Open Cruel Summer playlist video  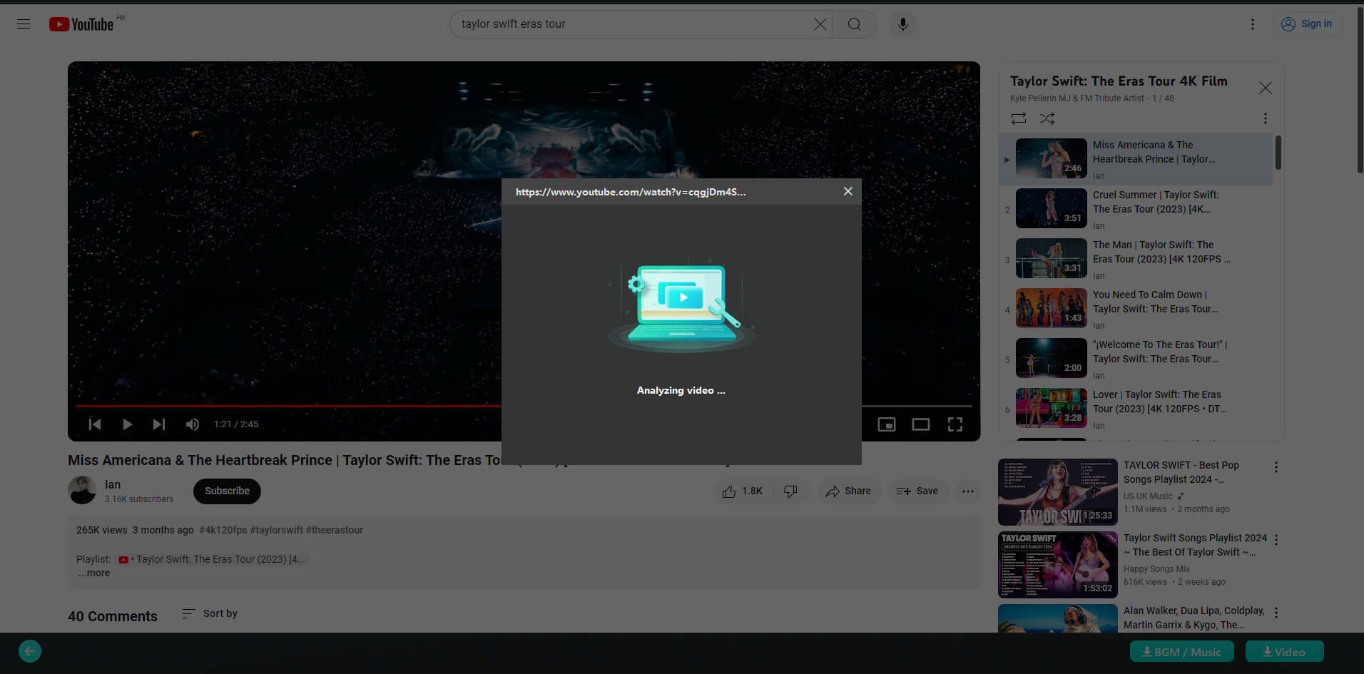coord(1136,209)
